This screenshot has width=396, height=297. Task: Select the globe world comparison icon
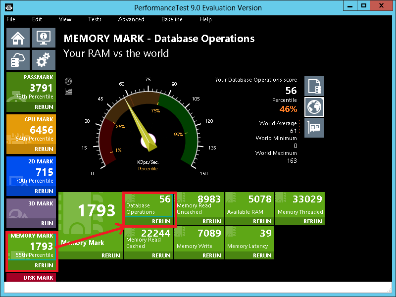click(x=314, y=106)
